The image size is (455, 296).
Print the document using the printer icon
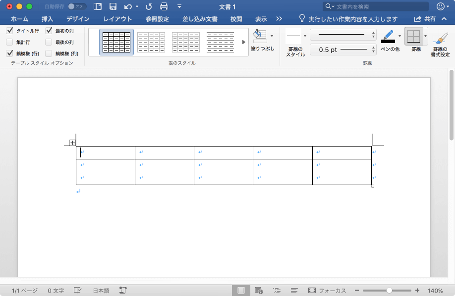(164, 6)
